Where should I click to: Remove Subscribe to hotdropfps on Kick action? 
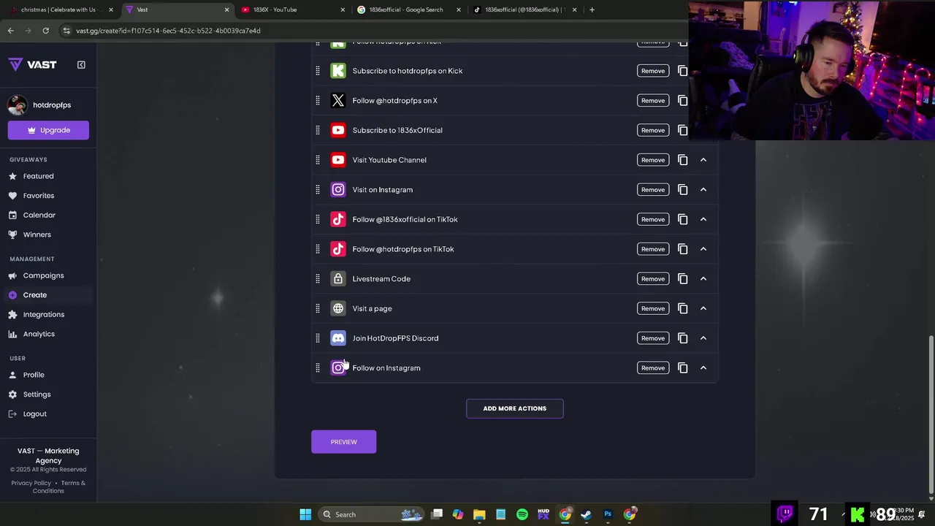(653, 71)
